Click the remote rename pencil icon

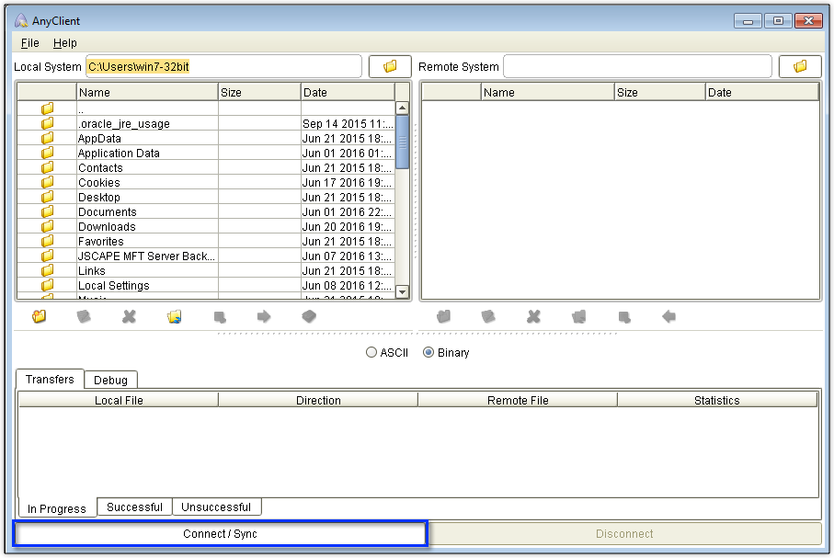(x=488, y=316)
